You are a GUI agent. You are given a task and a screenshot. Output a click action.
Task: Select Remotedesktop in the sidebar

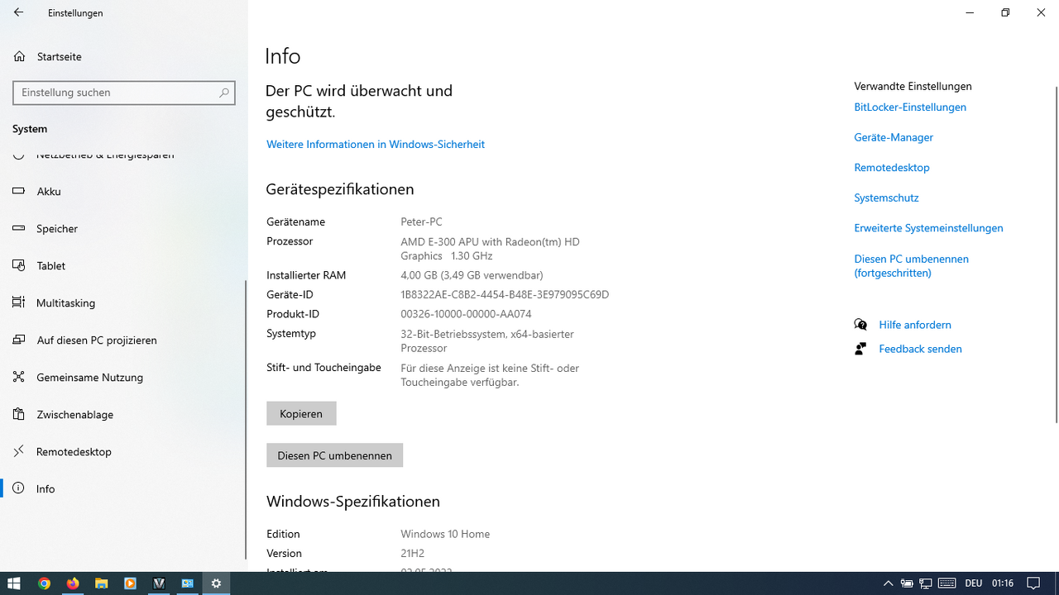[122, 451]
